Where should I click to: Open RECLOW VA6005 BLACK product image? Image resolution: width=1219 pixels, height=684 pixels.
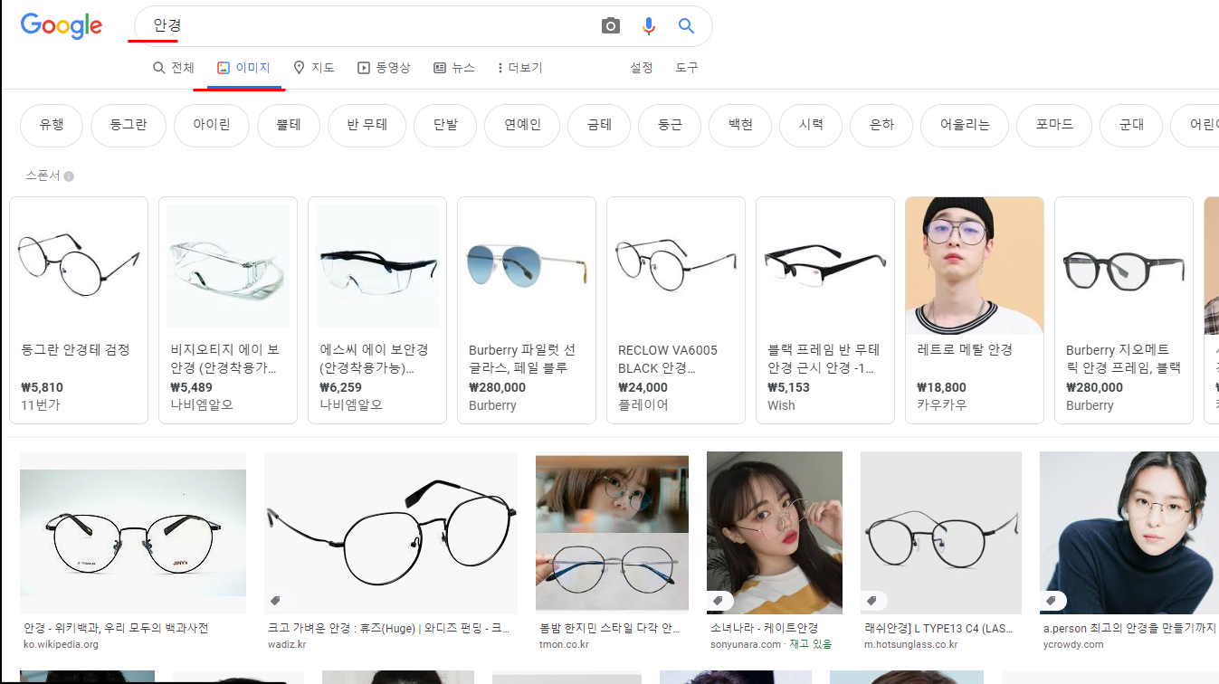(676, 266)
